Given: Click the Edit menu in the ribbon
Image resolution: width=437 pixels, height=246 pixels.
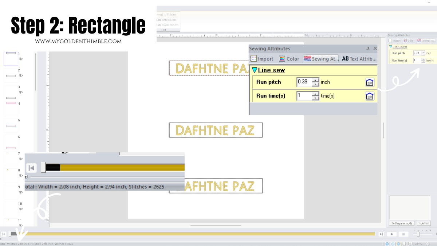Looking at the screenshot, I should pyautogui.click(x=163, y=30).
